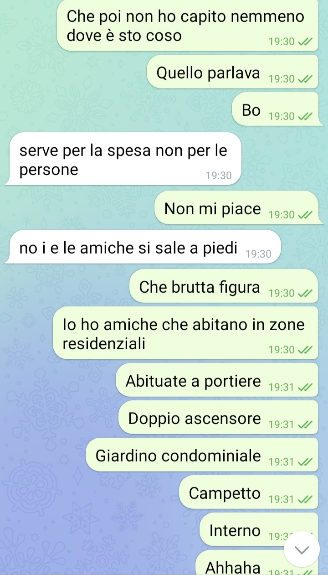
Task: Tap the 'Io ho amiche che abitano' bubble
Action: 185,333
